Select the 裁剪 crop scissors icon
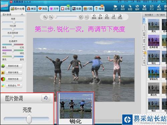The height and width of the screenshot is (125, 167). pos(144,8)
